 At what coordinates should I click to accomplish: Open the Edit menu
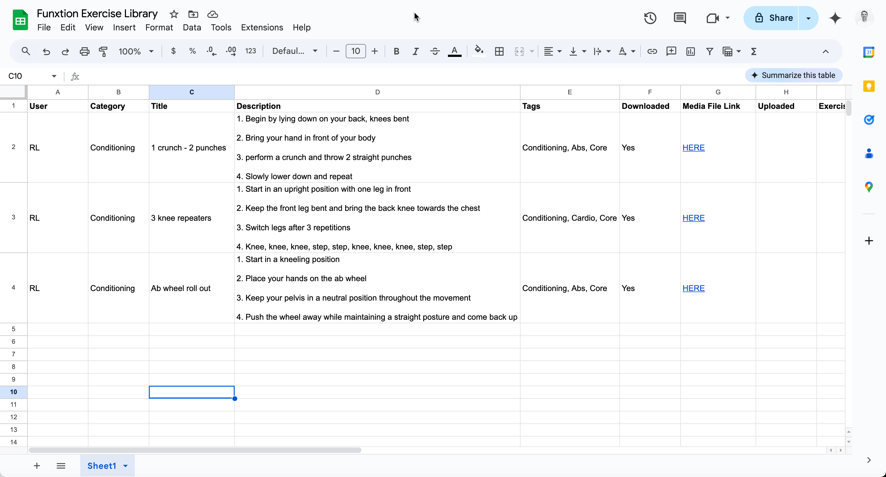(68, 27)
